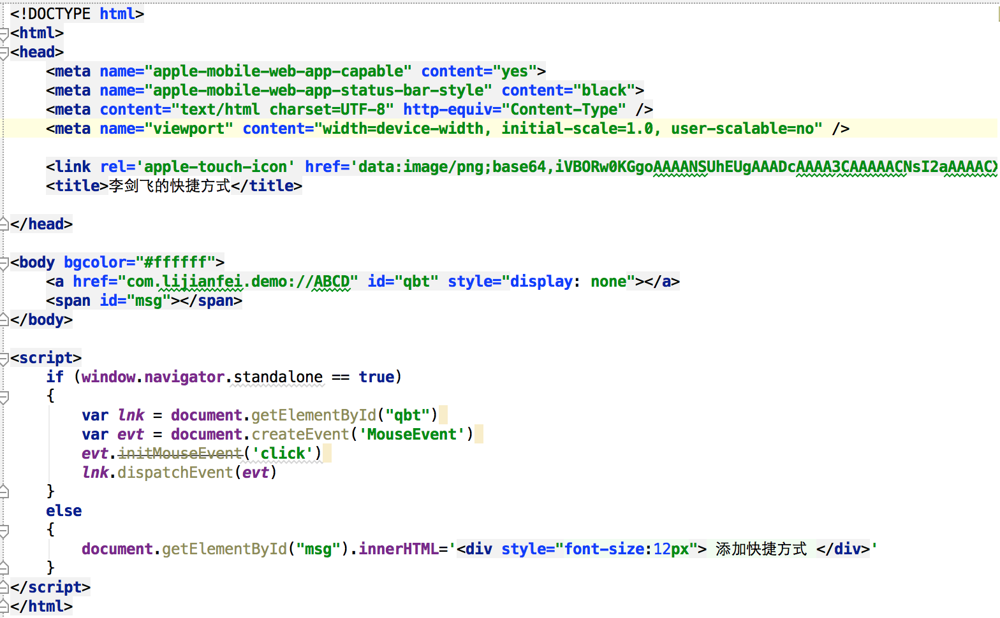Place cursor in the "yes" content value
1000x618 pixels.
(x=515, y=71)
